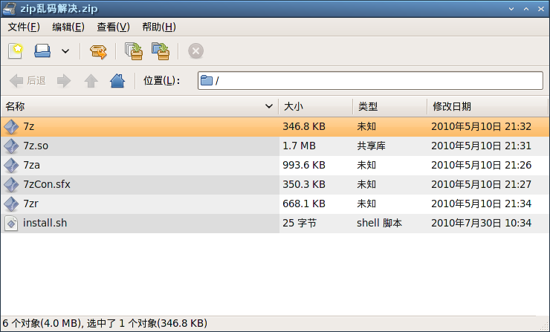
Task: Click the shell 脚本 type cell
Action: tap(380, 223)
